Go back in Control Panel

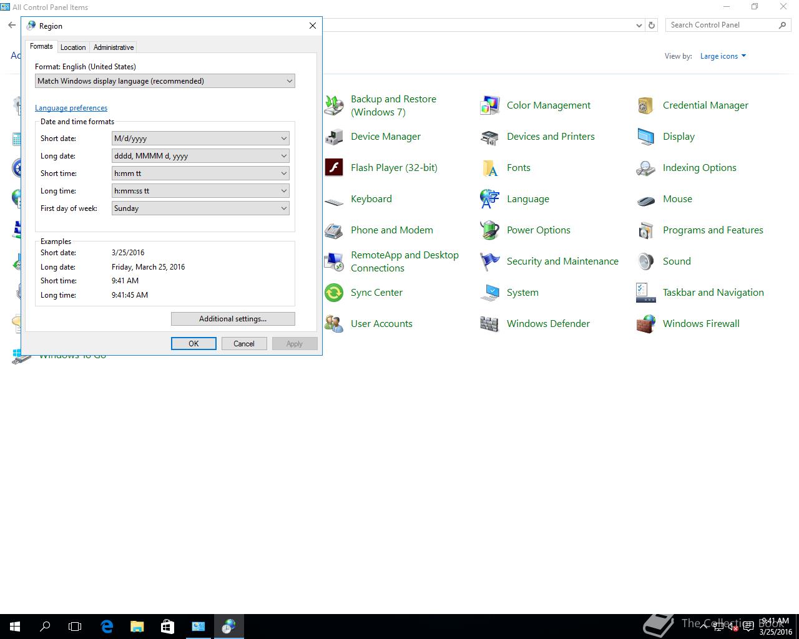(x=12, y=25)
